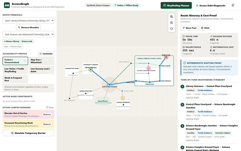The width and height of the screenshot is (241, 151).
Task: Select the Library Entrance start node
Action: [91, 70]
